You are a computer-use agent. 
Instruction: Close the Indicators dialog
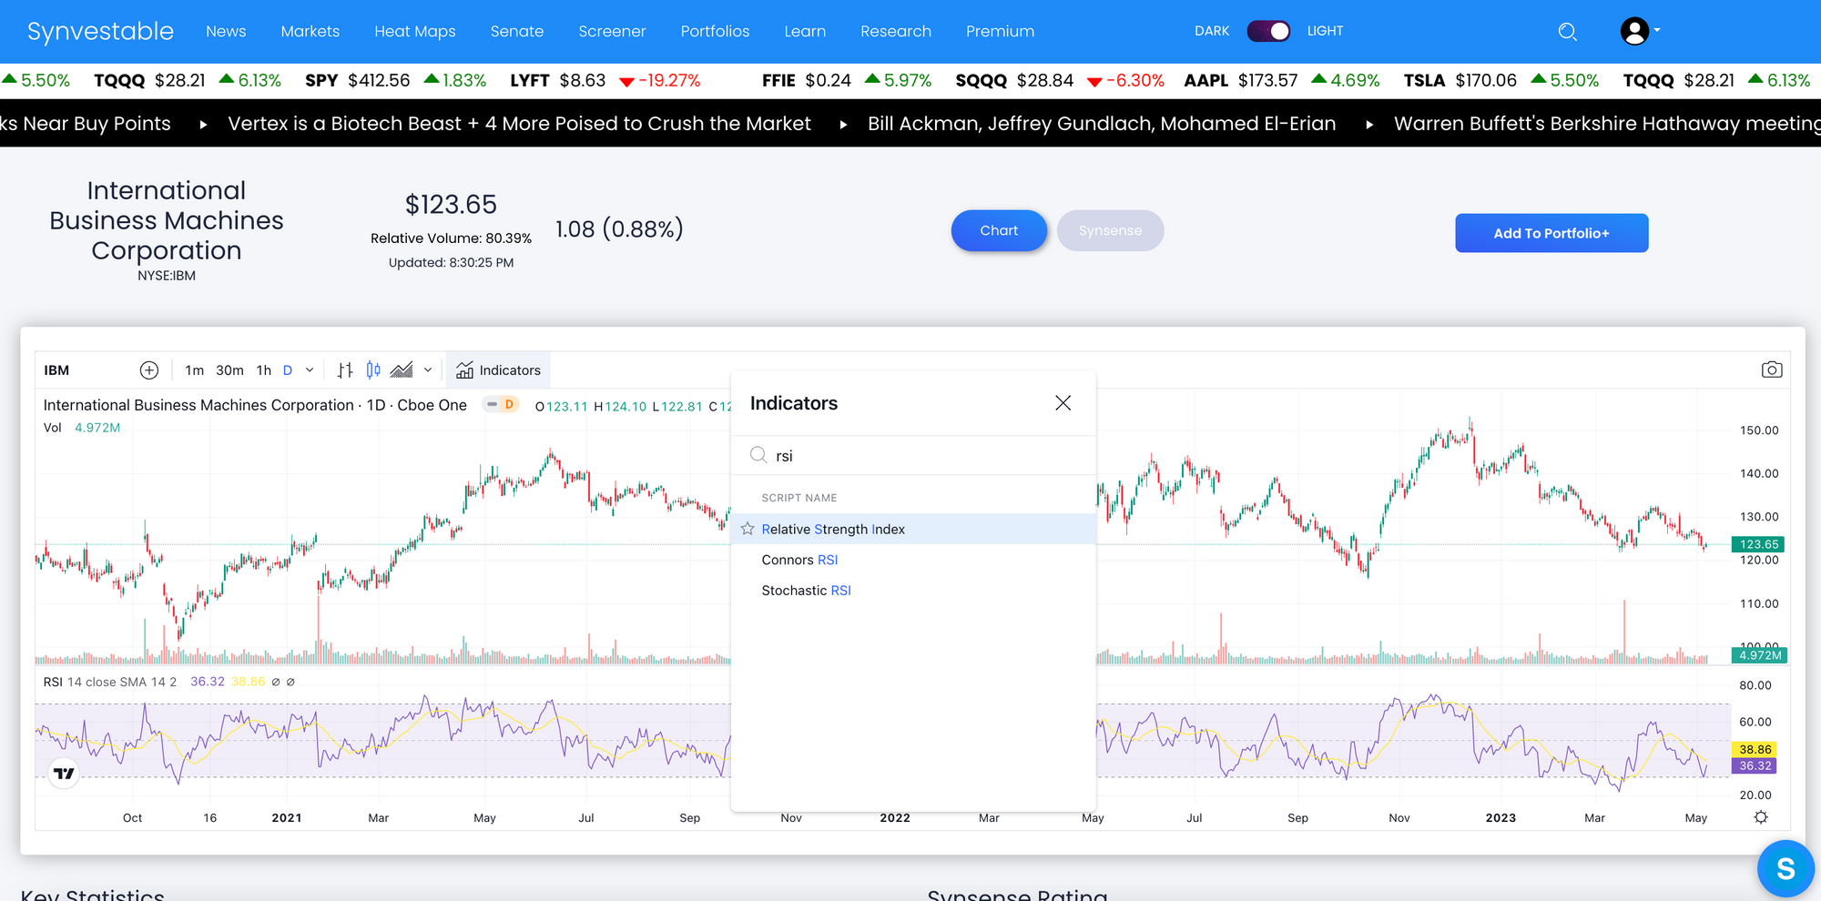point(1063,403)
